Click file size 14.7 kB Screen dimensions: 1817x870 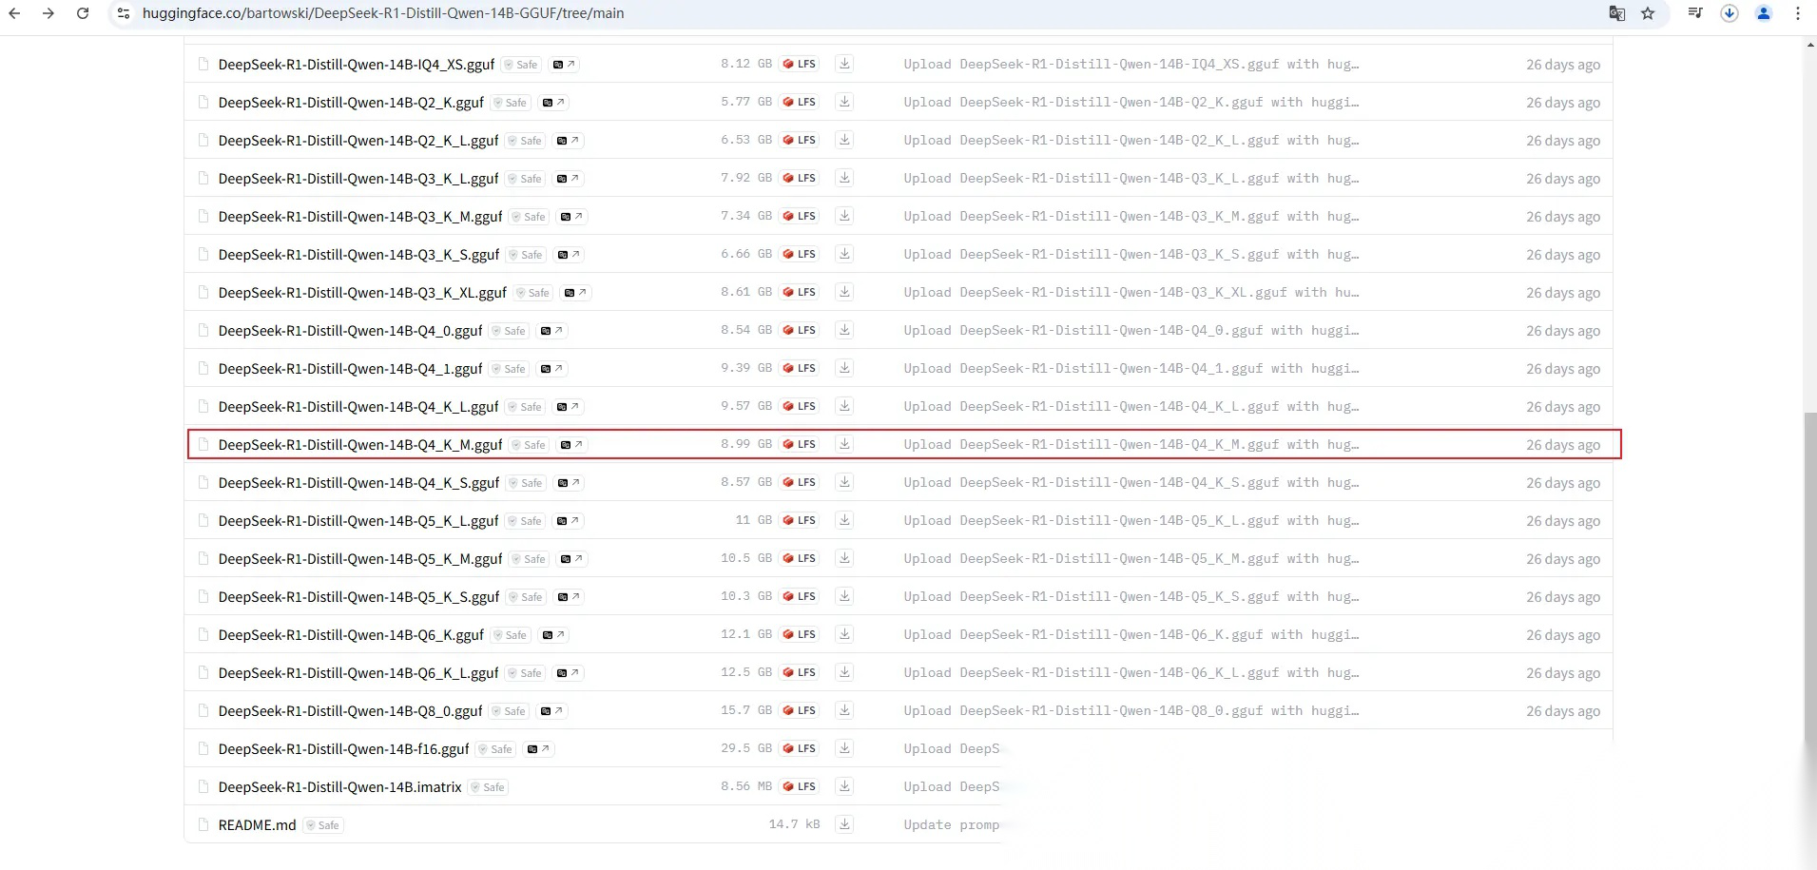tap(794, 824)
